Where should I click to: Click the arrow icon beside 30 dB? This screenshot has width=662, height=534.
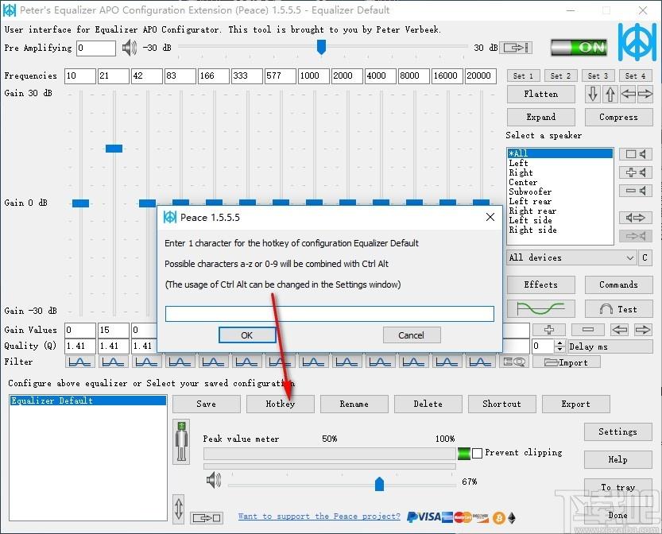click(516, 48)
